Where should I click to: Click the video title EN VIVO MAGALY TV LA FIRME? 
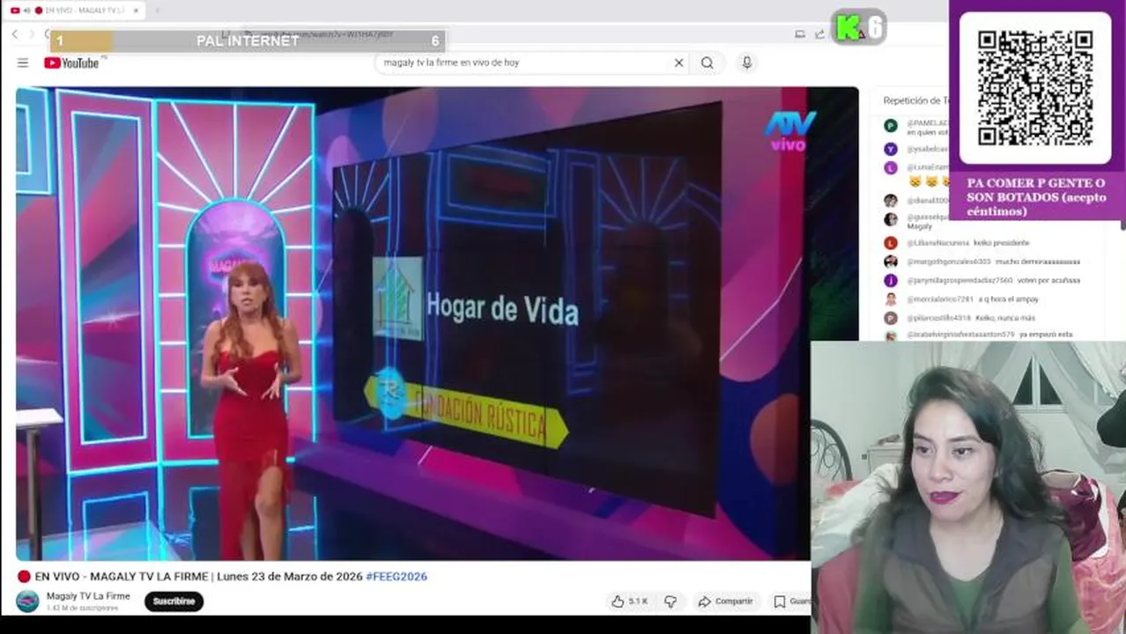click(x=198, y=577)
